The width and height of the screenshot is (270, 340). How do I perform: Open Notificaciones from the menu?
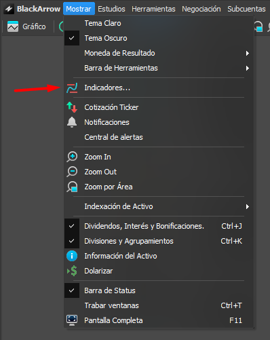coord(159,122)
